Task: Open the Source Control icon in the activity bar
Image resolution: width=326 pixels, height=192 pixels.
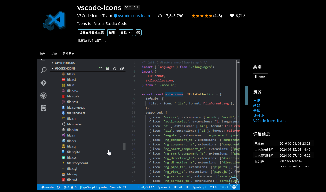Action: [43, 83]
